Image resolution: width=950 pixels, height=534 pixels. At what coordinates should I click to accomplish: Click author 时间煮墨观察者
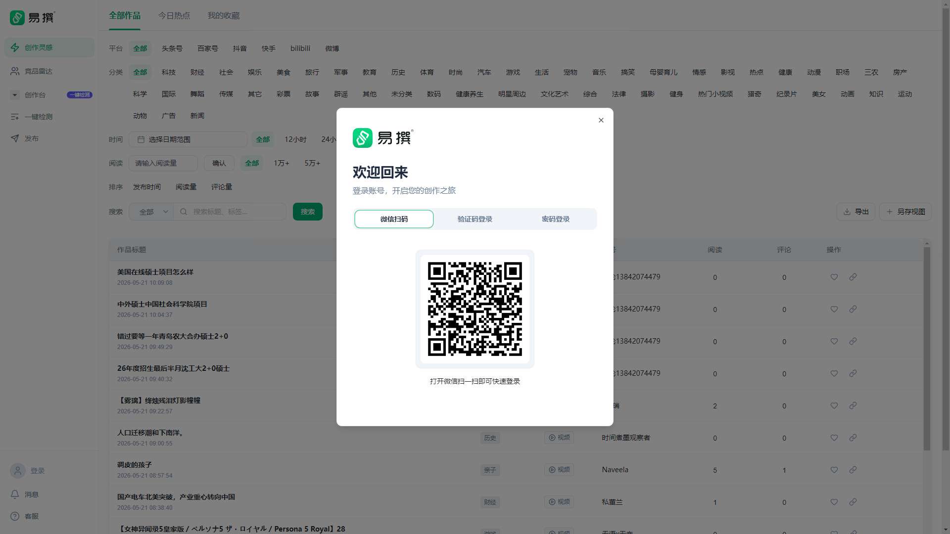(x=626, y=438)
